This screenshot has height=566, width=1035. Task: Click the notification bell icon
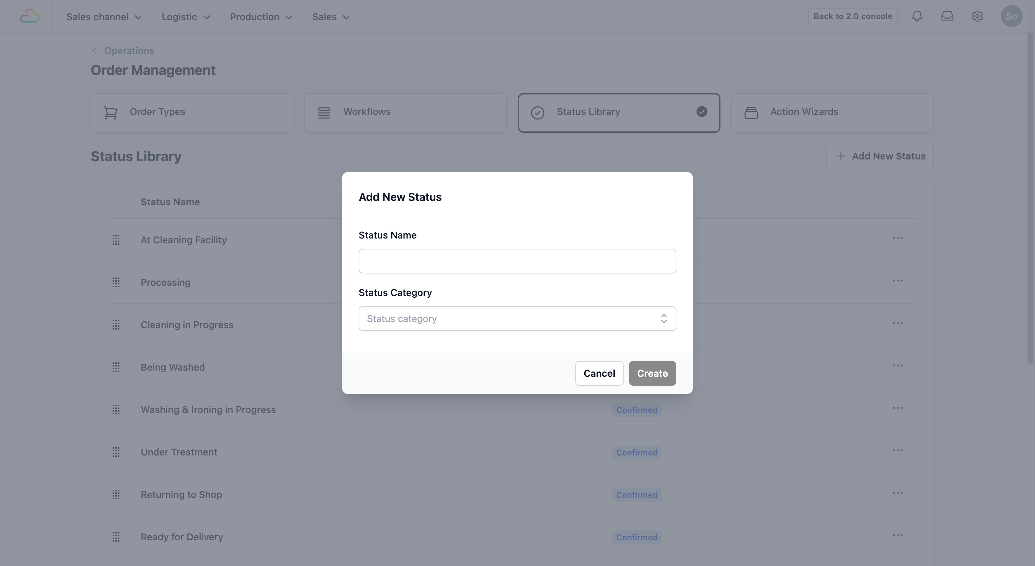917,16
